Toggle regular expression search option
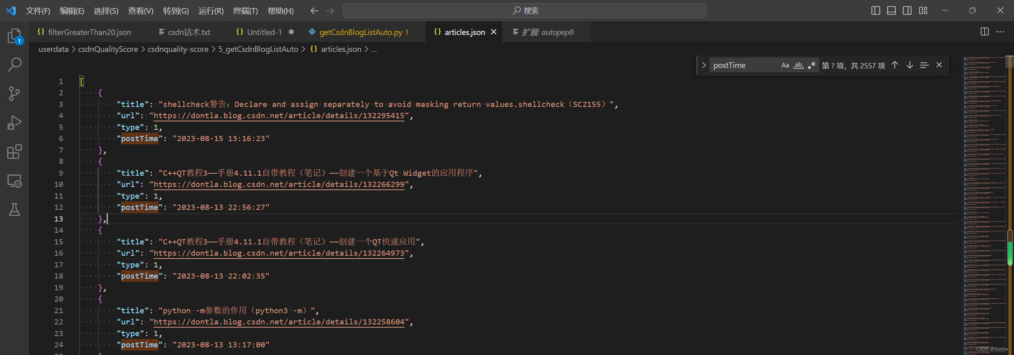 tap(812, 65)
